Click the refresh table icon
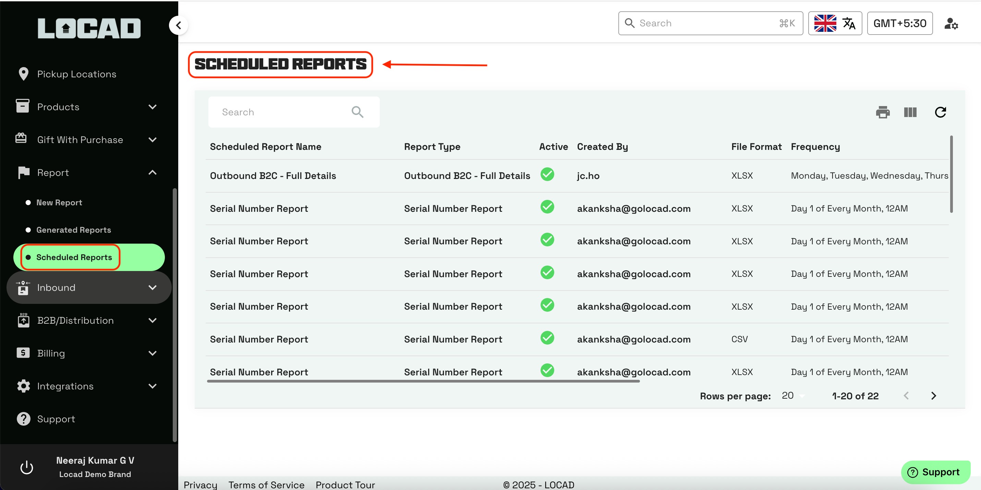Image resolution: width=981 pixels, height=490 pixels. [x=940, y=112]
